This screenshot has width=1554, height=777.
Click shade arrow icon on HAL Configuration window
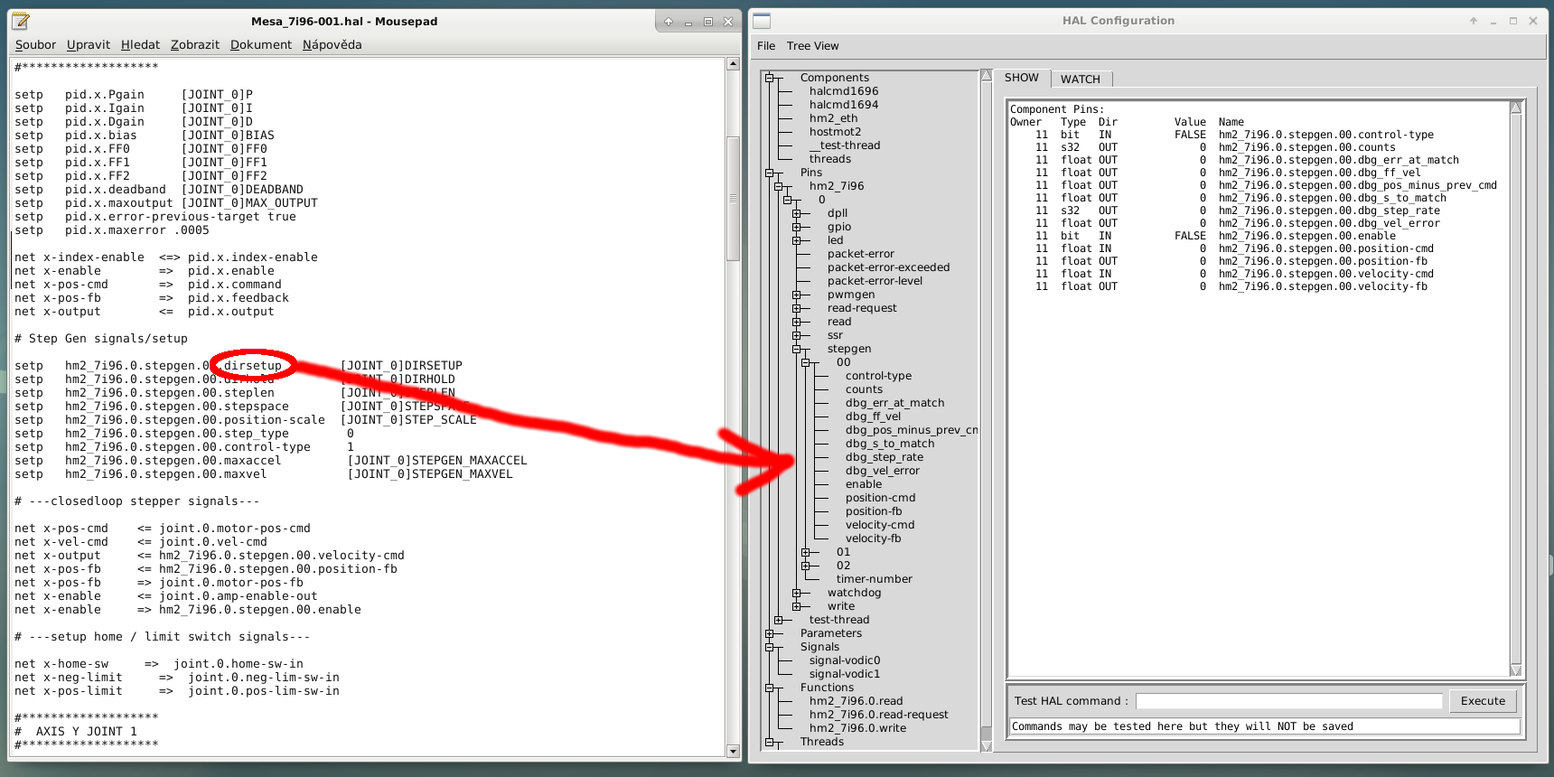pos(1473,21)
